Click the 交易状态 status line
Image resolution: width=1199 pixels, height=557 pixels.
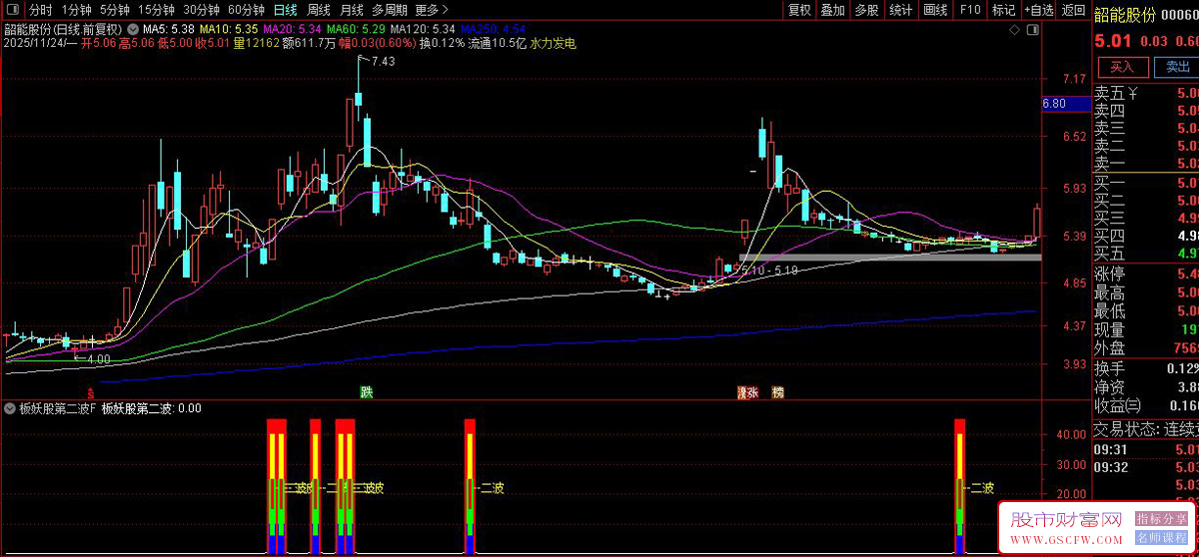[1146, 429]
